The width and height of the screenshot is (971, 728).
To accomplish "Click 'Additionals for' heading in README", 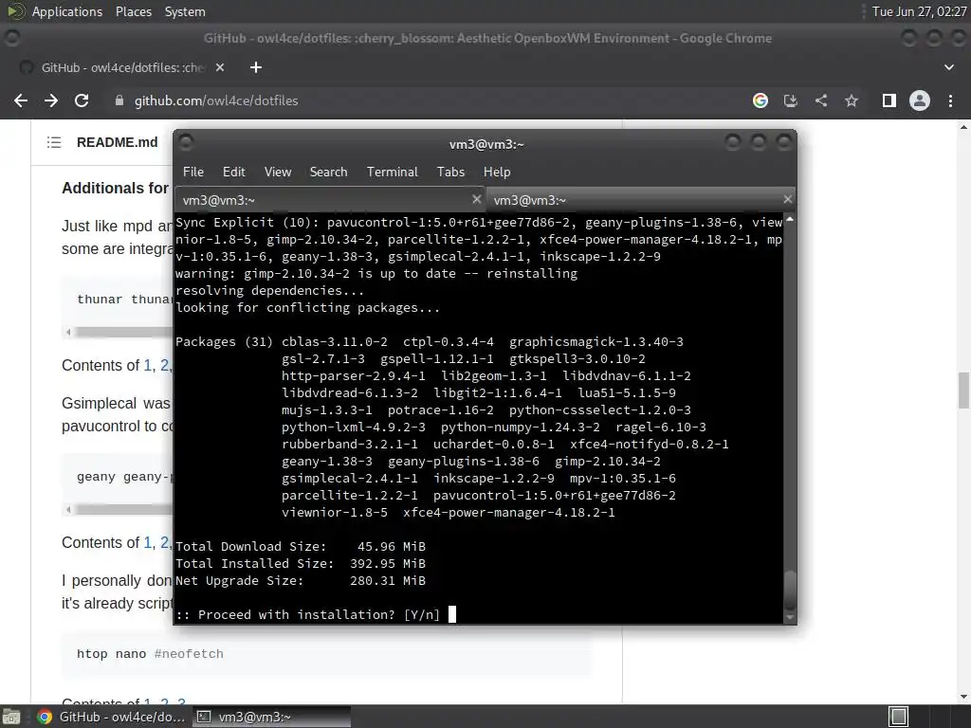I will [x=115, y=189].
